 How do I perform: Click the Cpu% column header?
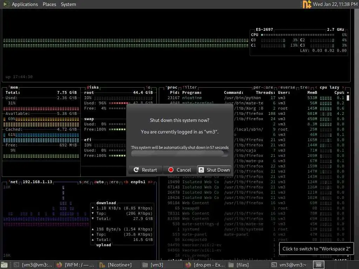339,92
